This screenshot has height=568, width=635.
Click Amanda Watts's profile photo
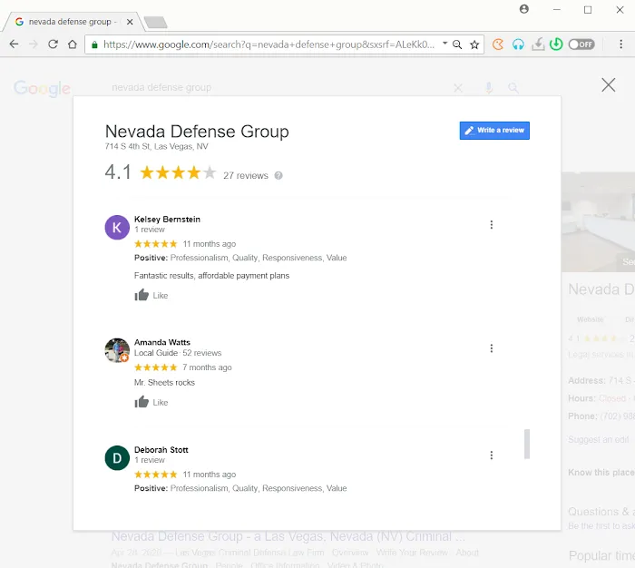click(117, 350)
